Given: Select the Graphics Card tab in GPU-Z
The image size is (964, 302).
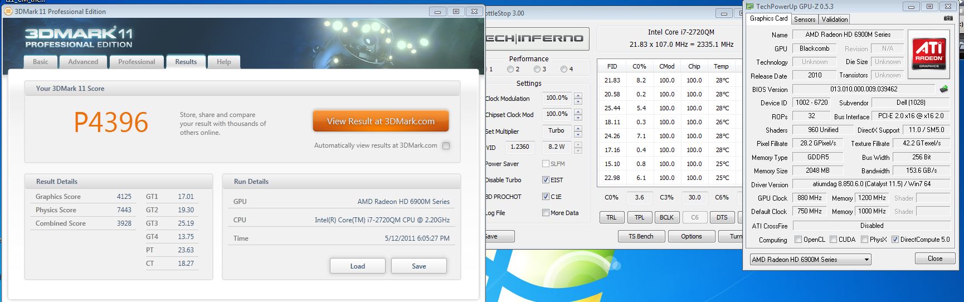Looking at the screenshot, I should tap(769, 18).
